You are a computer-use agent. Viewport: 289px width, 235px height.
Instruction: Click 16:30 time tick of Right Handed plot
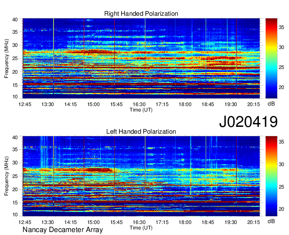point(139,104)
